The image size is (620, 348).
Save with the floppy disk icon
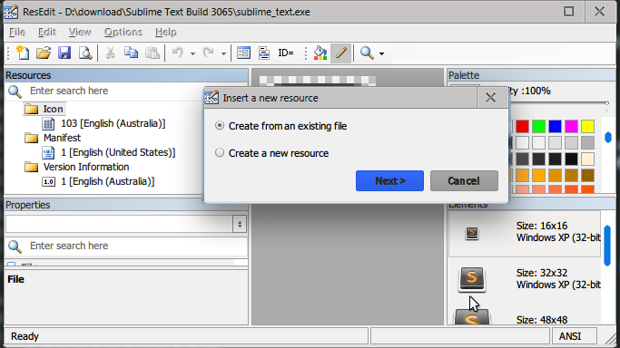coord(64,53)
